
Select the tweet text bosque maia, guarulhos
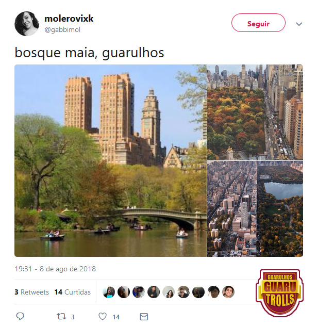pos(89,53)
